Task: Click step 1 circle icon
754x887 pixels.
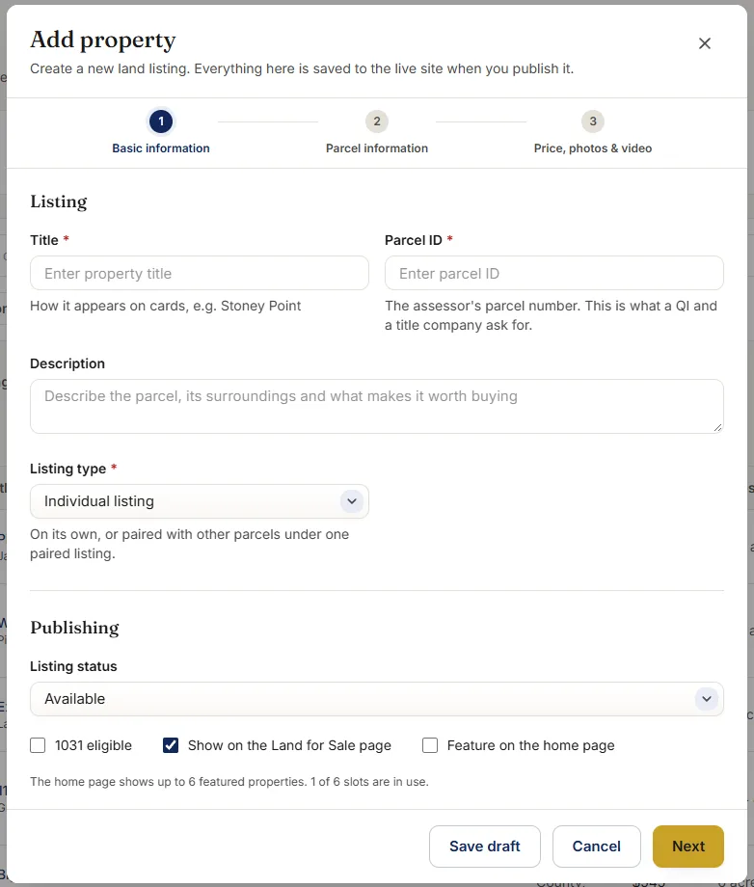Action: coord(161,121)
